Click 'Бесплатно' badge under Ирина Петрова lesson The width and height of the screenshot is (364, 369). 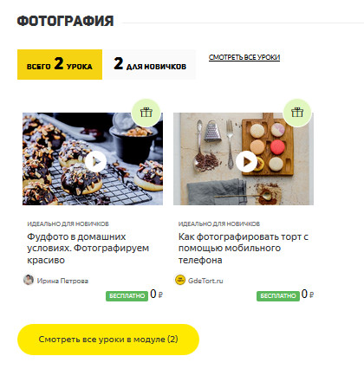tap(127, 296)
